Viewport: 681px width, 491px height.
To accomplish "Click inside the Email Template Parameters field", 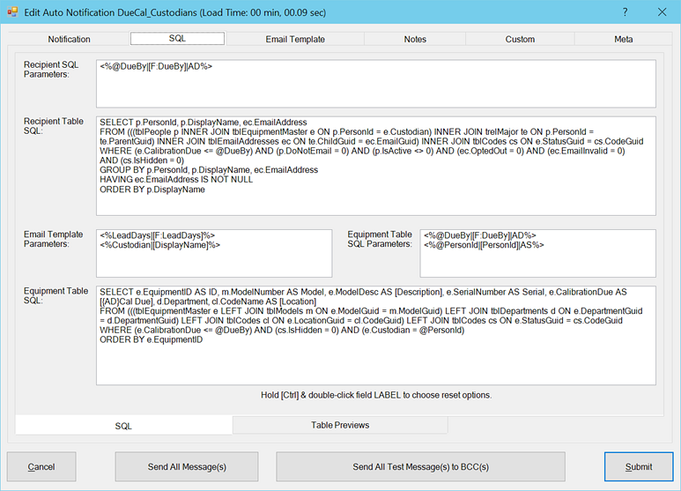I will point(214,253).
